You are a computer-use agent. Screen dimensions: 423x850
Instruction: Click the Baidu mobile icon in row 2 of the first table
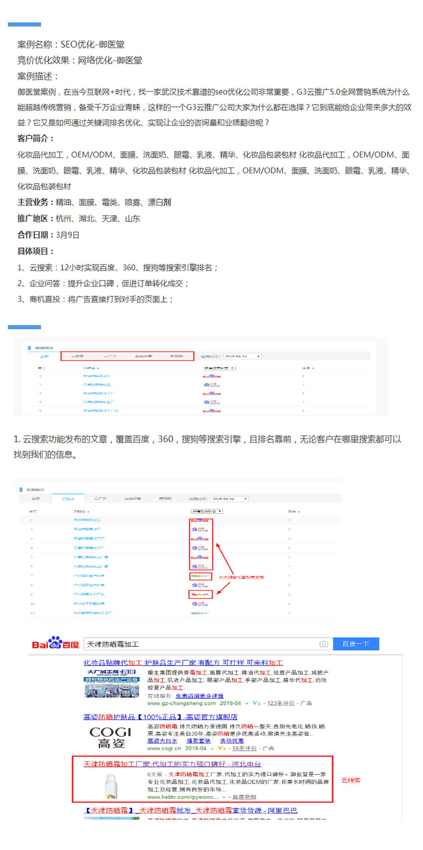pos(212,385)
